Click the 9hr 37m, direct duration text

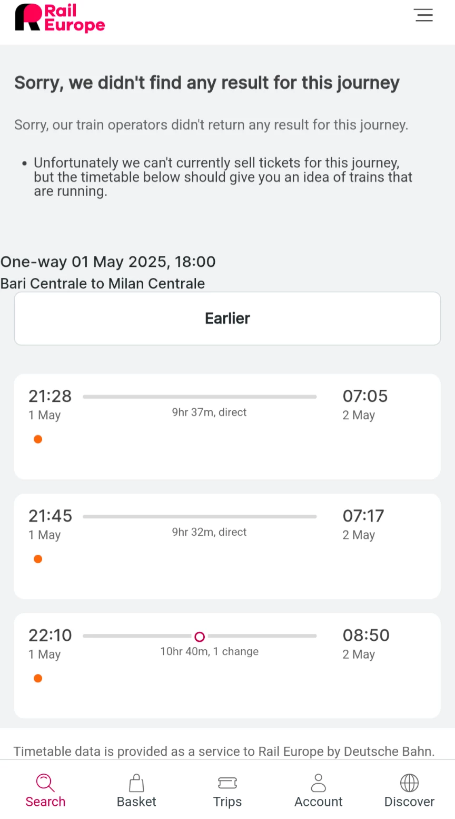(209, 412)
